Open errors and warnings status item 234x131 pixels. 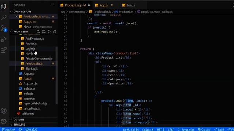[31, 130]
